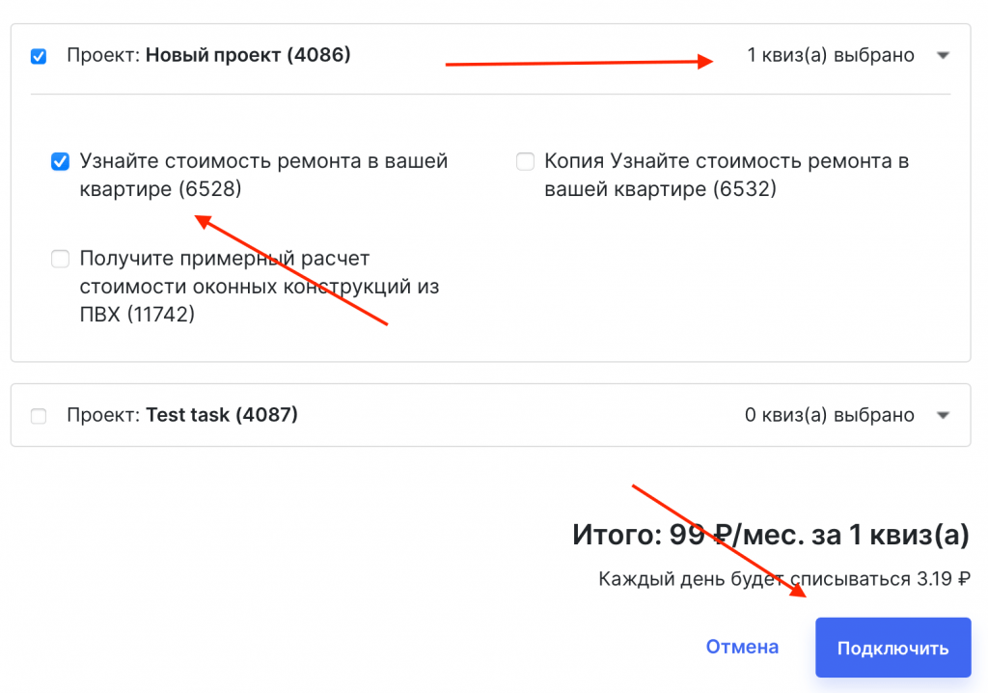The height and width of the screenshot is (693, 988).
Task: Select the 'Копия Узнайте стоимость (6532)' quiz label
Action: click(x=726, y=175)
